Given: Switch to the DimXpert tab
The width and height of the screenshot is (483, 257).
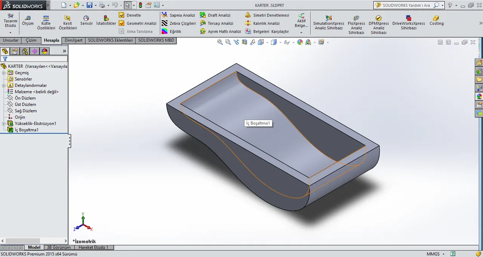Looking at the screenshot, I should [74, 40].
